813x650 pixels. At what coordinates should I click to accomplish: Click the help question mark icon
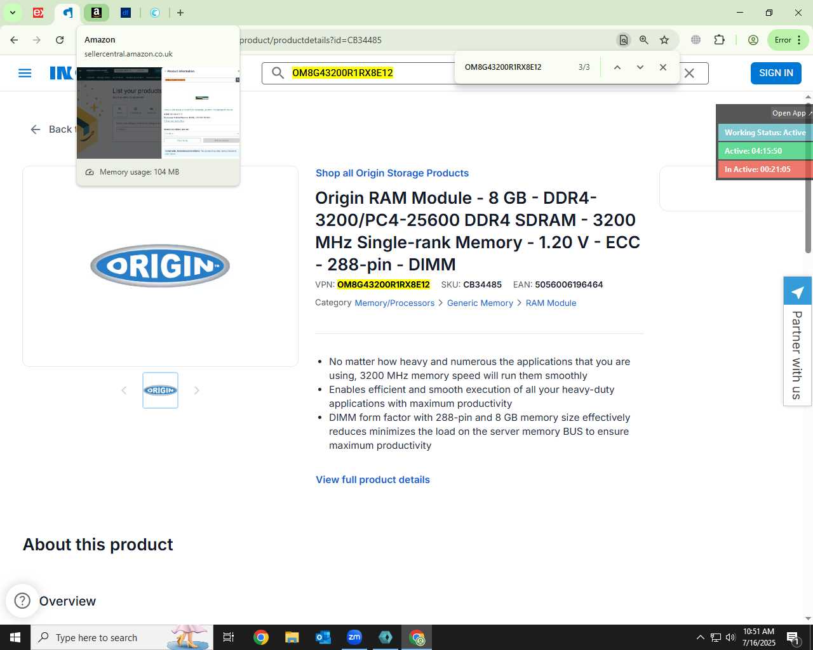pyautogui.click(x=22, y=600)
